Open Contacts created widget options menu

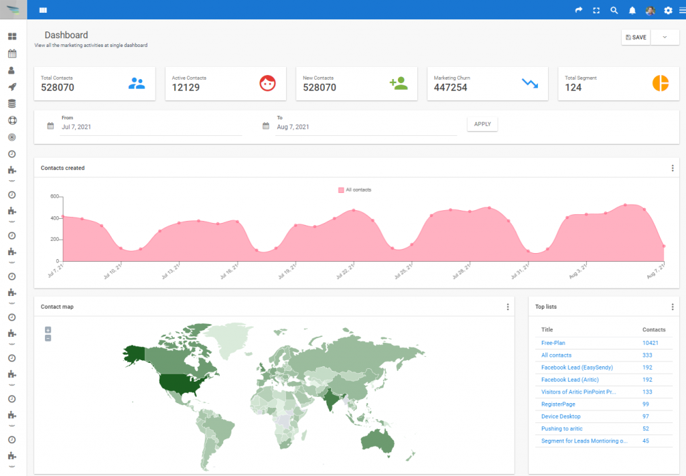click(673, 168)
